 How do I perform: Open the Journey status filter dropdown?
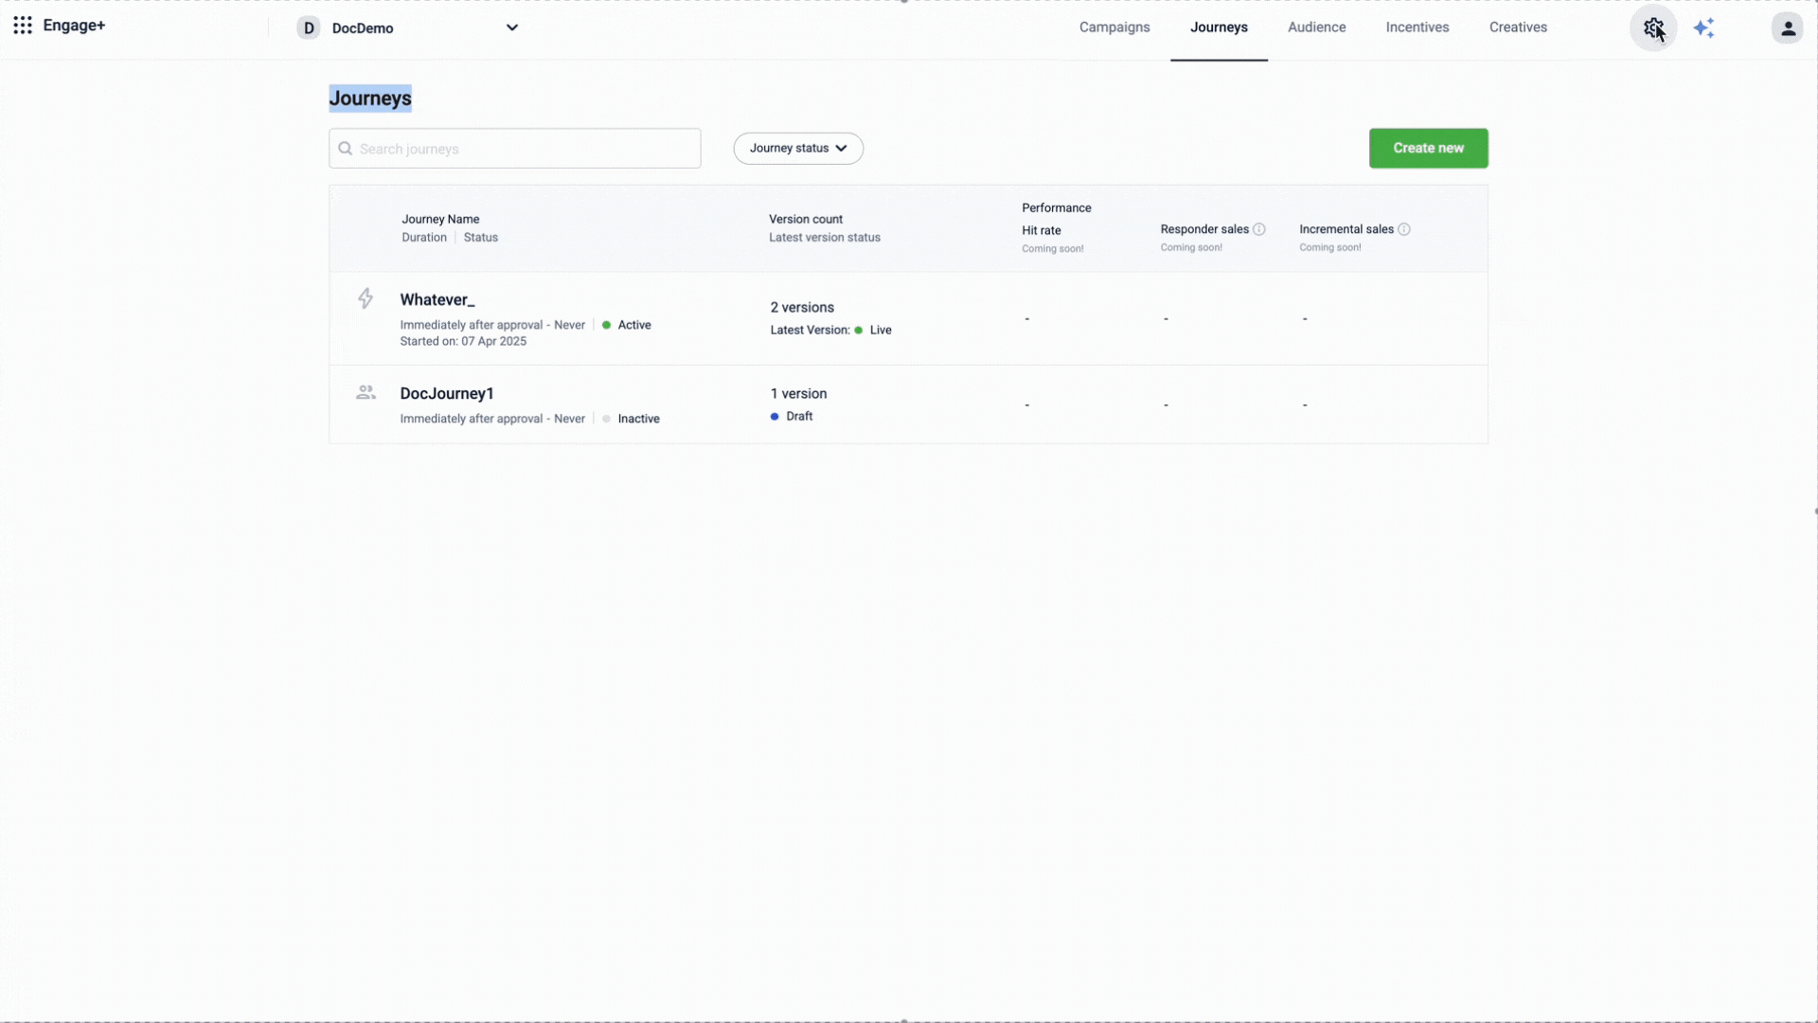(x=798, y=149)
